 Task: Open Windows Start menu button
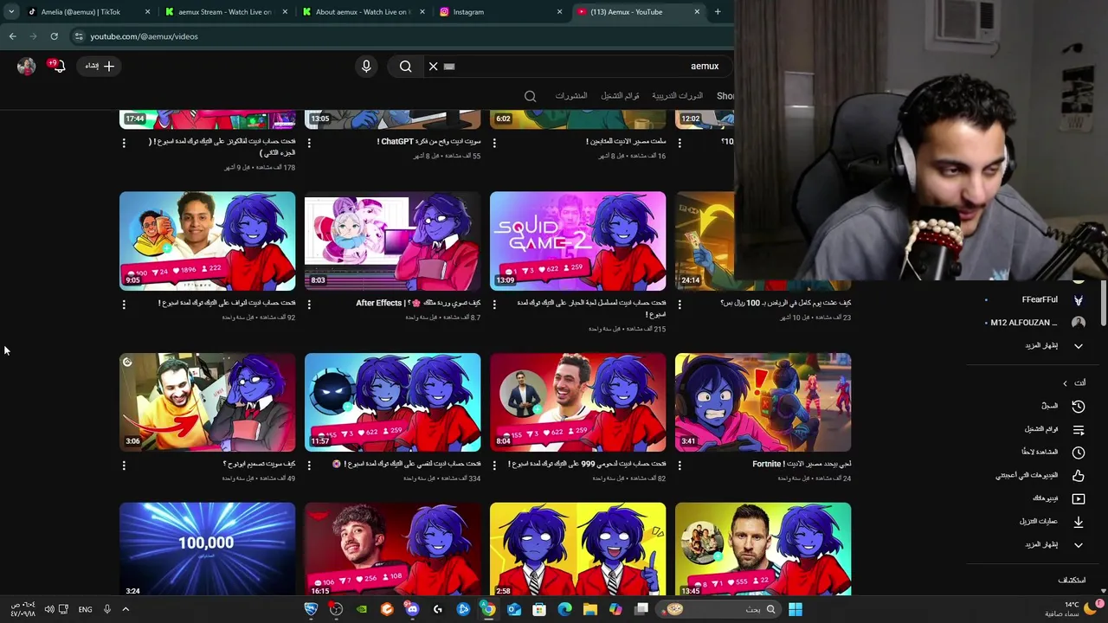(796, 609)
